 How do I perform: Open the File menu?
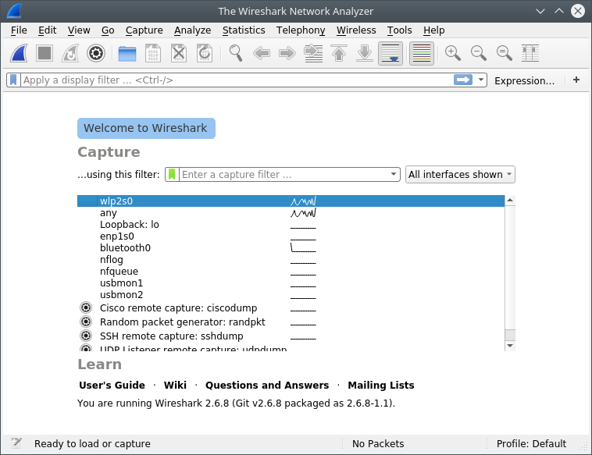pos(19,30)
